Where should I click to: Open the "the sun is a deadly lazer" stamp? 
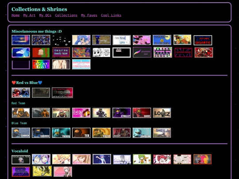[x=61, y=52]
